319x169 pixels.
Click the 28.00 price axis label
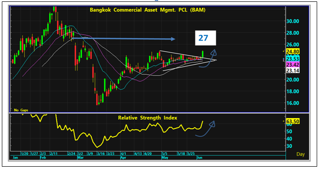pos(293,33)
